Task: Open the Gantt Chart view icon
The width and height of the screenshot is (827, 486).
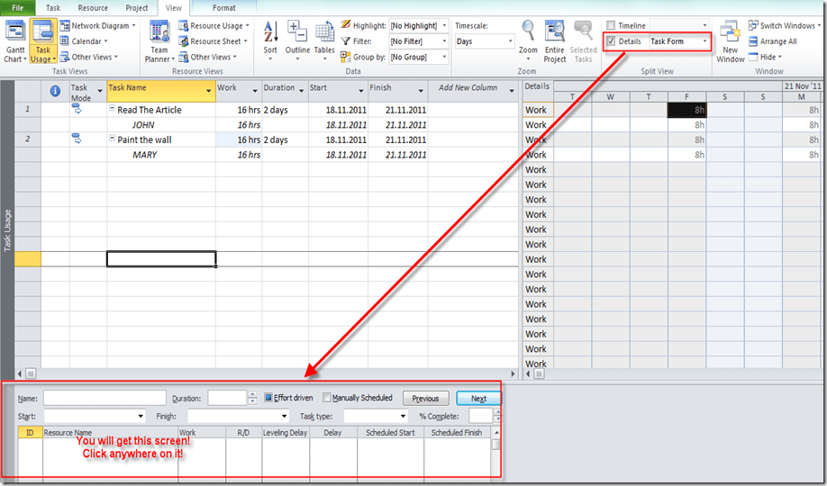Action: tap(14, 36)
